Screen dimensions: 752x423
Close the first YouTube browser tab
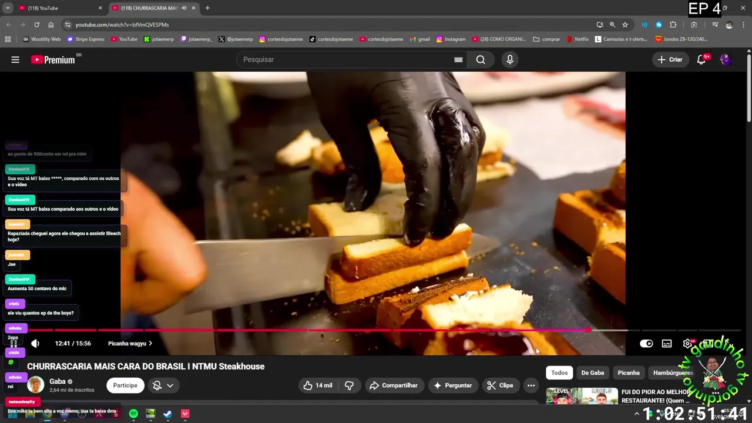pos(100,8)
